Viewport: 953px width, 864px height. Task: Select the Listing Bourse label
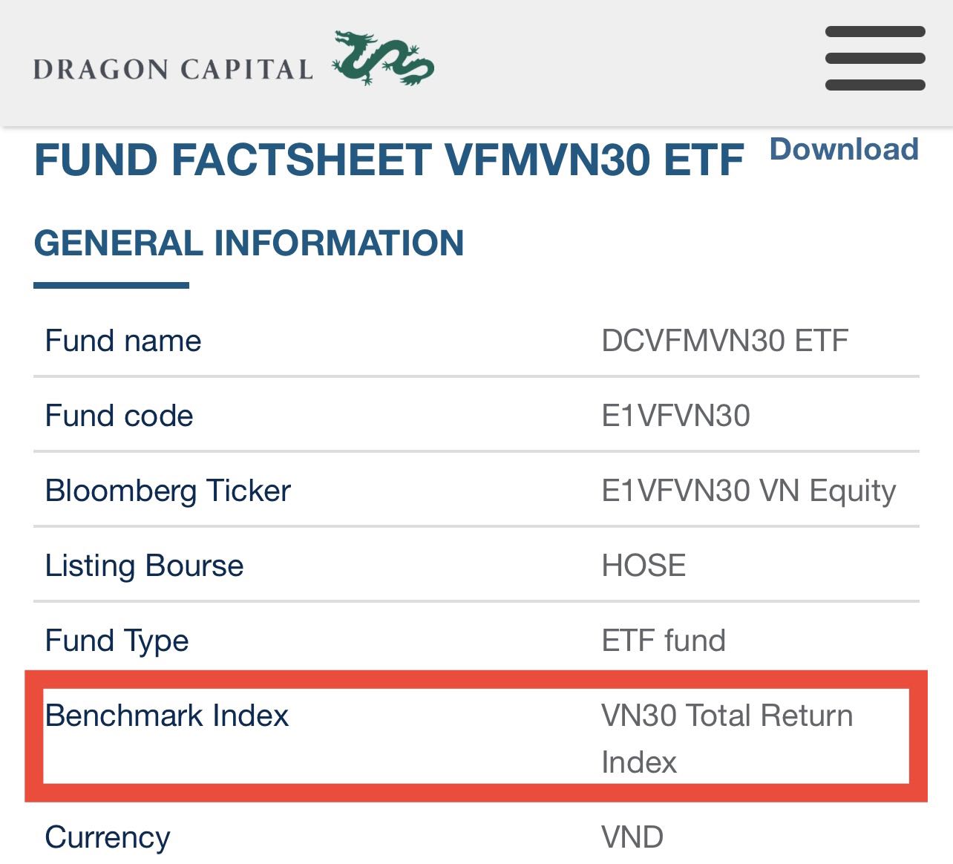(x=144, y=566)
